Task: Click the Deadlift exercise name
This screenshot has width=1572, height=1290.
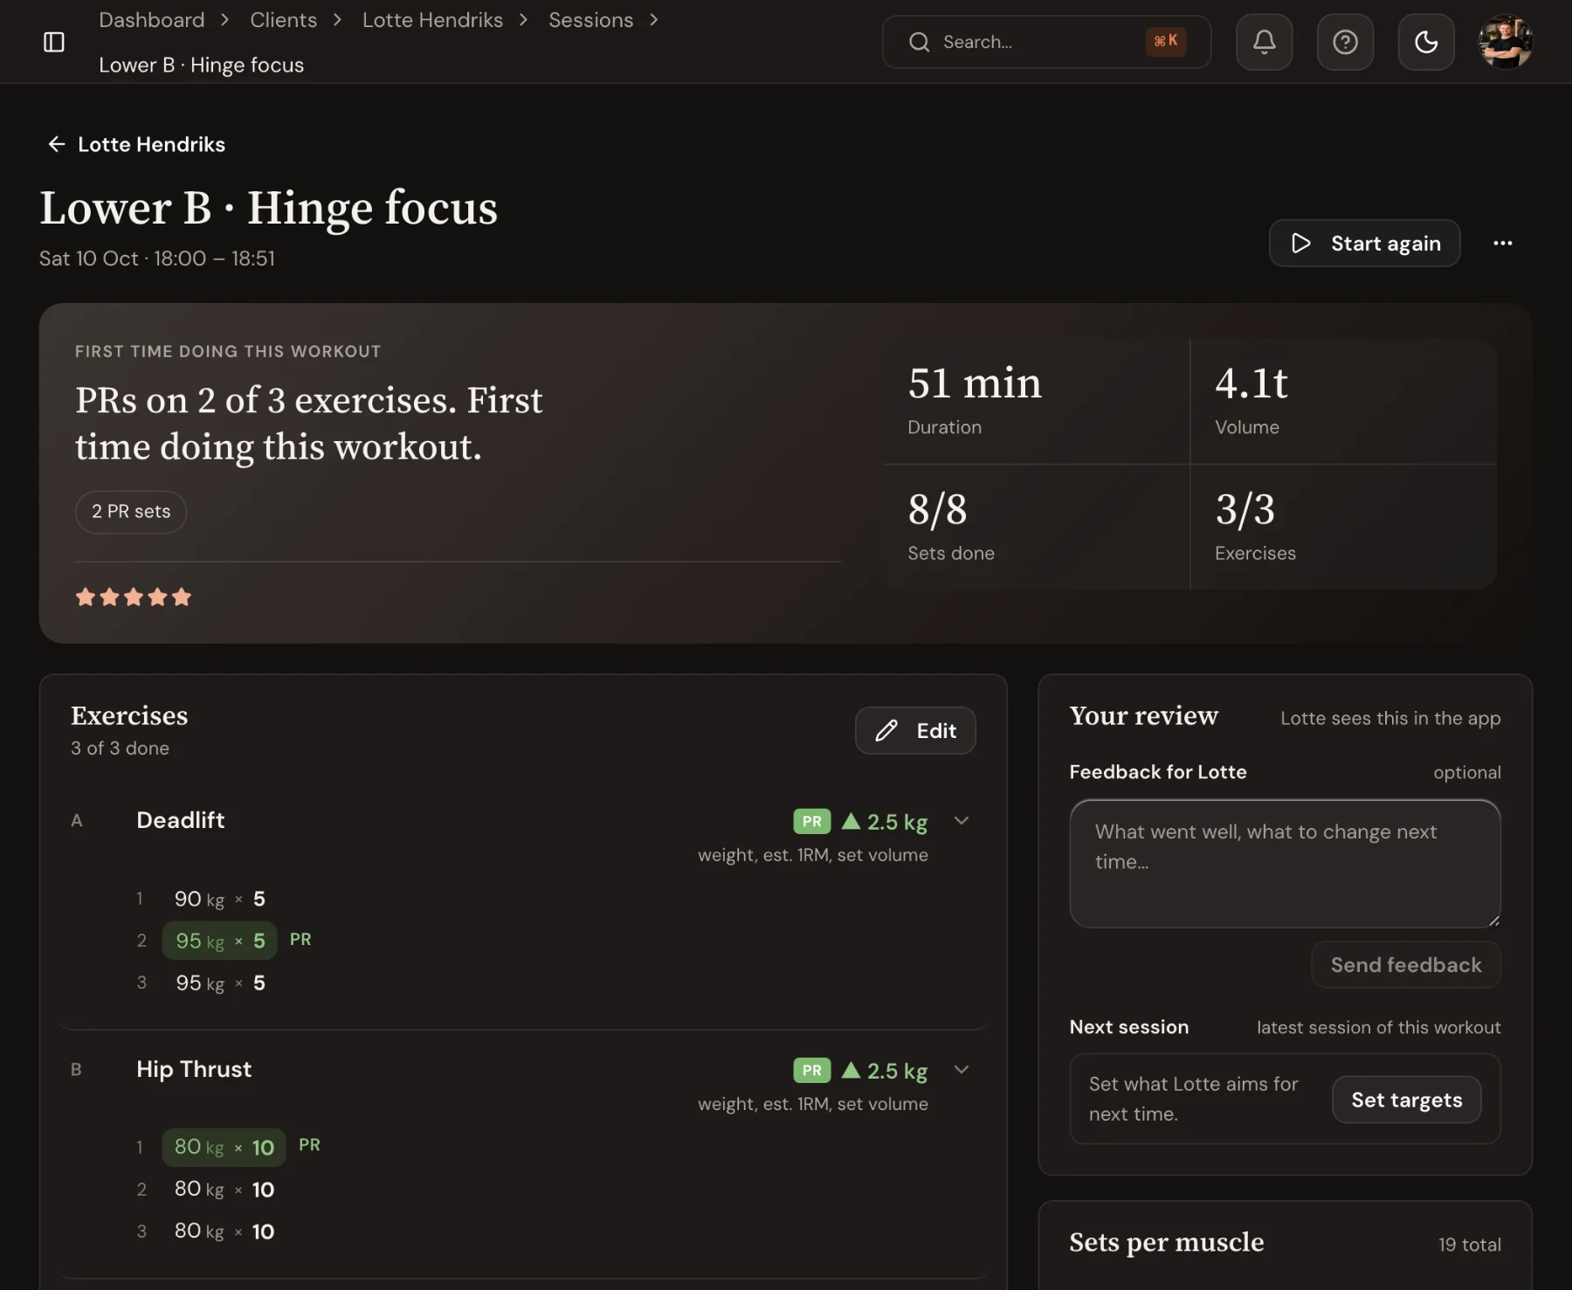Action: (181, 820)
